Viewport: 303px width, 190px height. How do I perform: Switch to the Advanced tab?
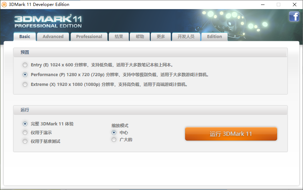pyautogui.click(x=53, y=37)
